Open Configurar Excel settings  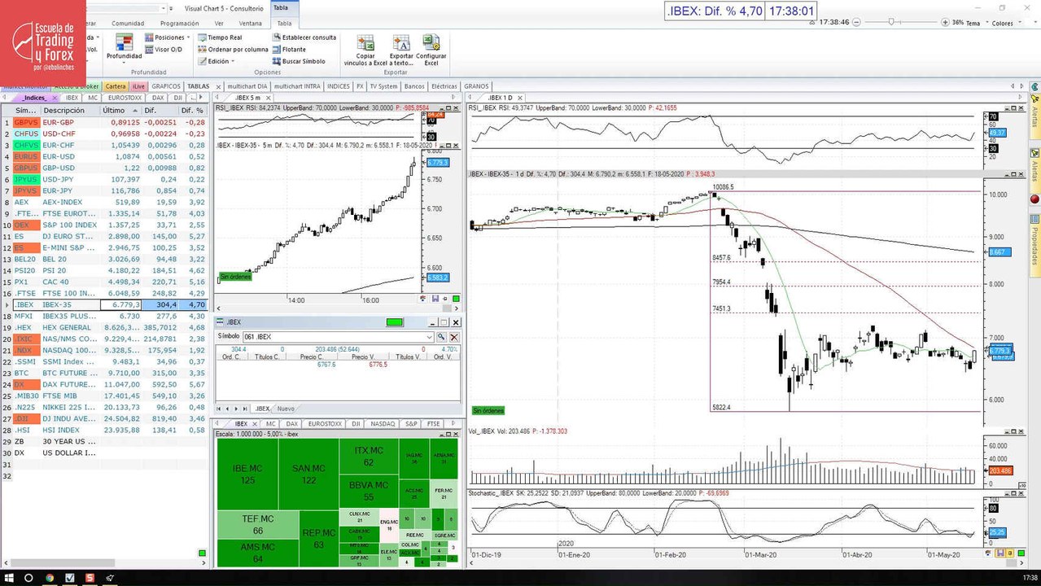431,50
